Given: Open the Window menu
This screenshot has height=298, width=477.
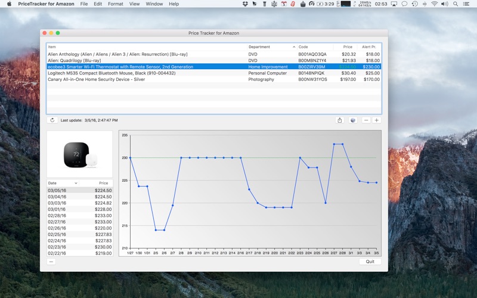Looking at the screenshot, I should 154,4.
